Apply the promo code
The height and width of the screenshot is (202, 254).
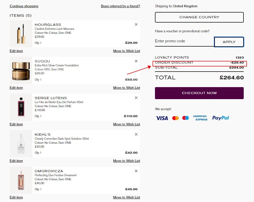pos(229,42)
